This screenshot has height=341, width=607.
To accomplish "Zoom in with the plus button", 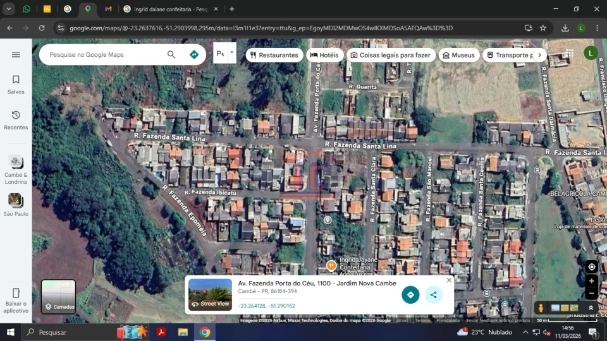I will point(591,281).
